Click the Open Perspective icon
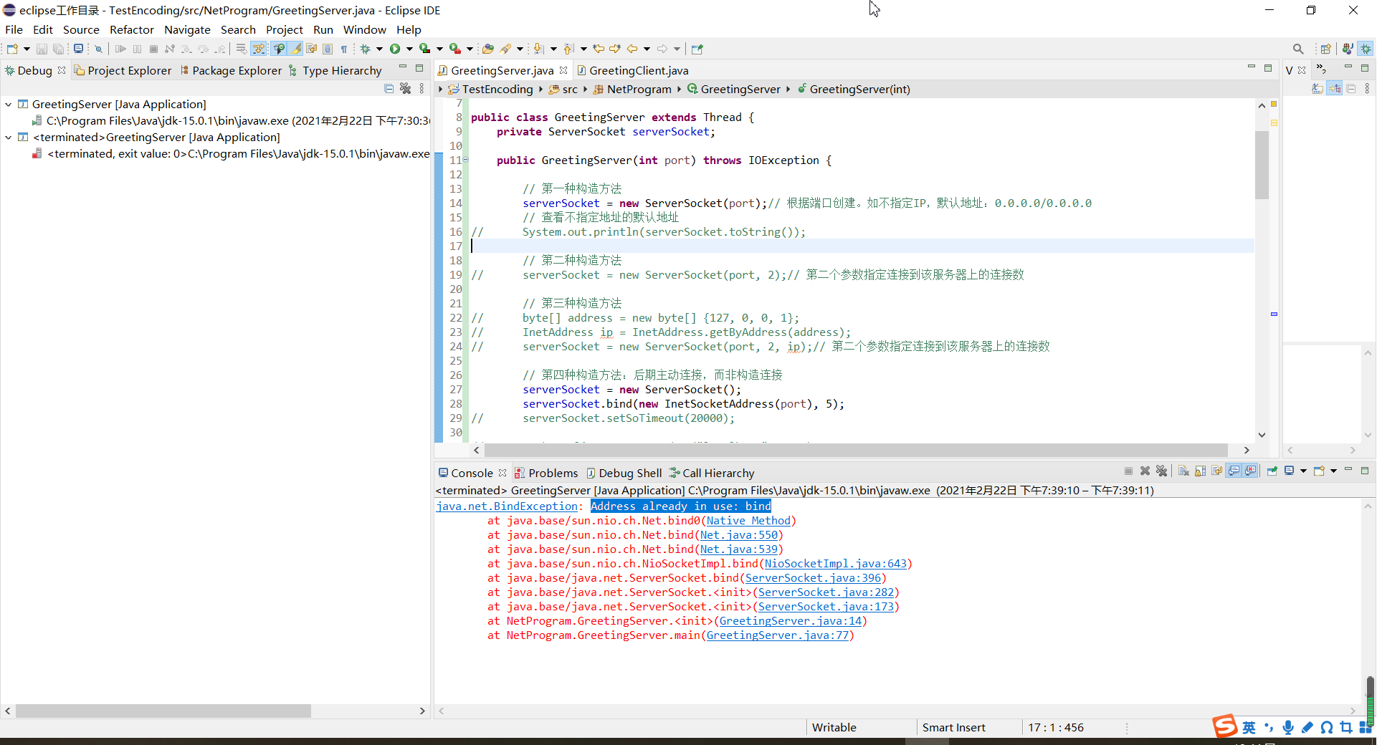Viewport: 1377px width, 745px height. [x=1325, y=49]
